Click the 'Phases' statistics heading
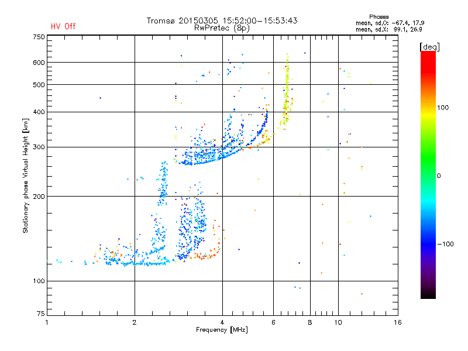 [x=378, y=17]
